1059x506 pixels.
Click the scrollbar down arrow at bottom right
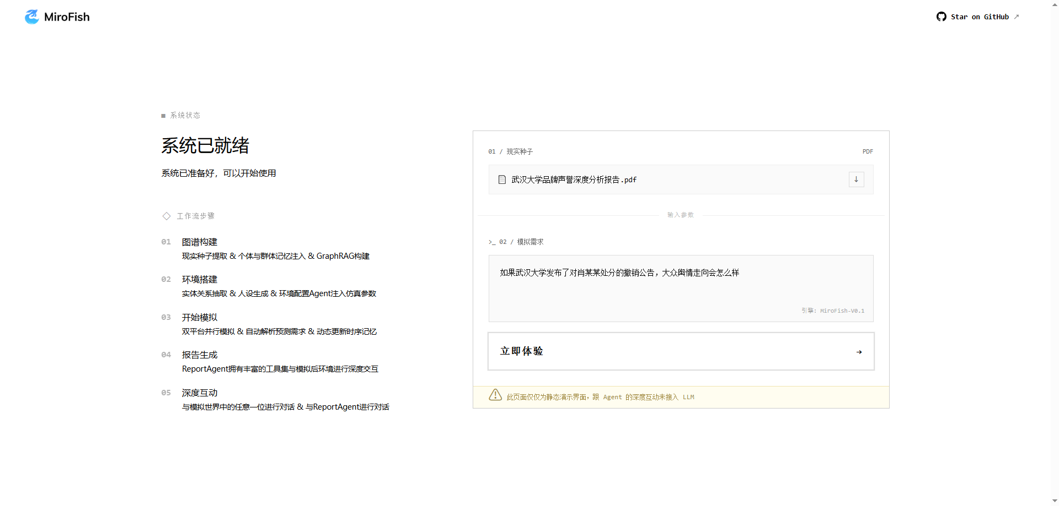click(x=1055, y=501)
